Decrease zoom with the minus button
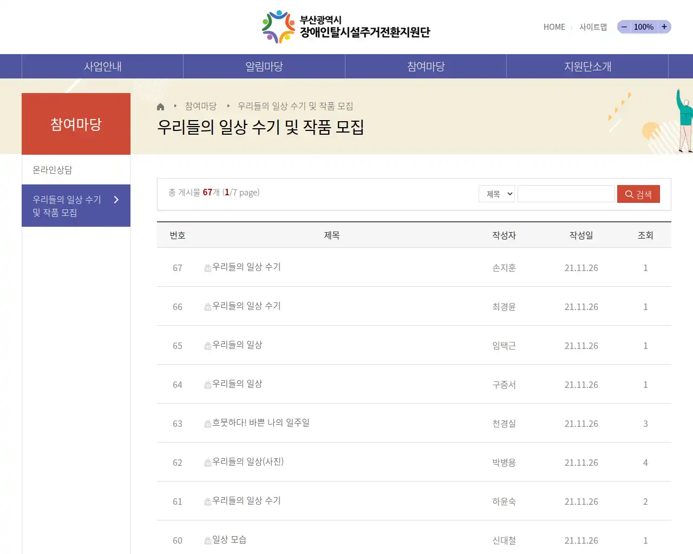The image size is (693, 554). coord(624,27)
